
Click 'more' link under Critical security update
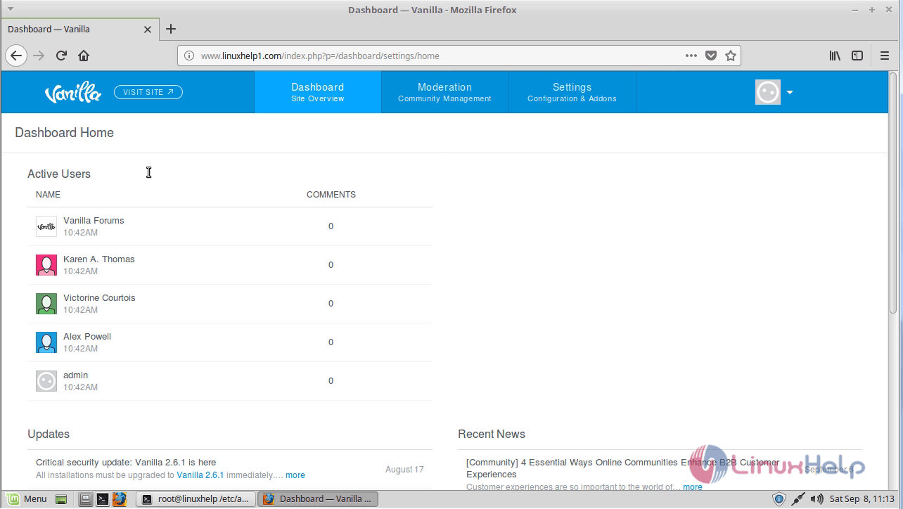coord(295,475)
